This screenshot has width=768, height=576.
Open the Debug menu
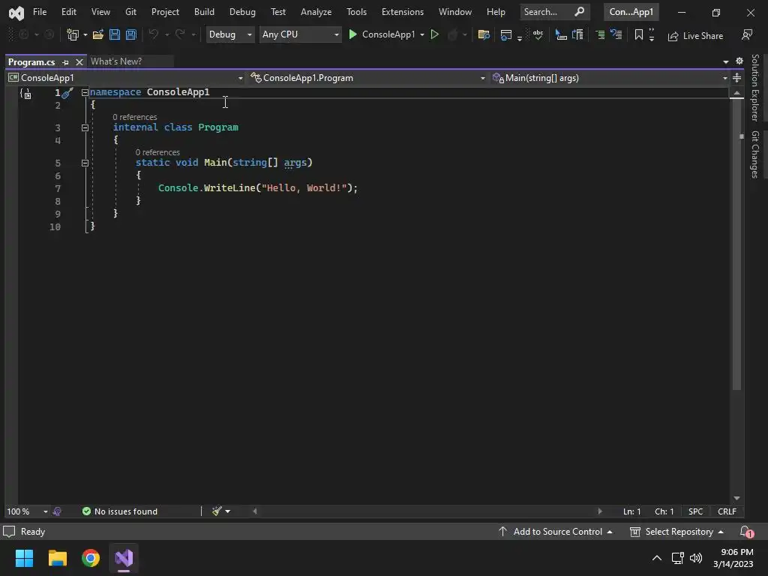(x=242, y=12)
